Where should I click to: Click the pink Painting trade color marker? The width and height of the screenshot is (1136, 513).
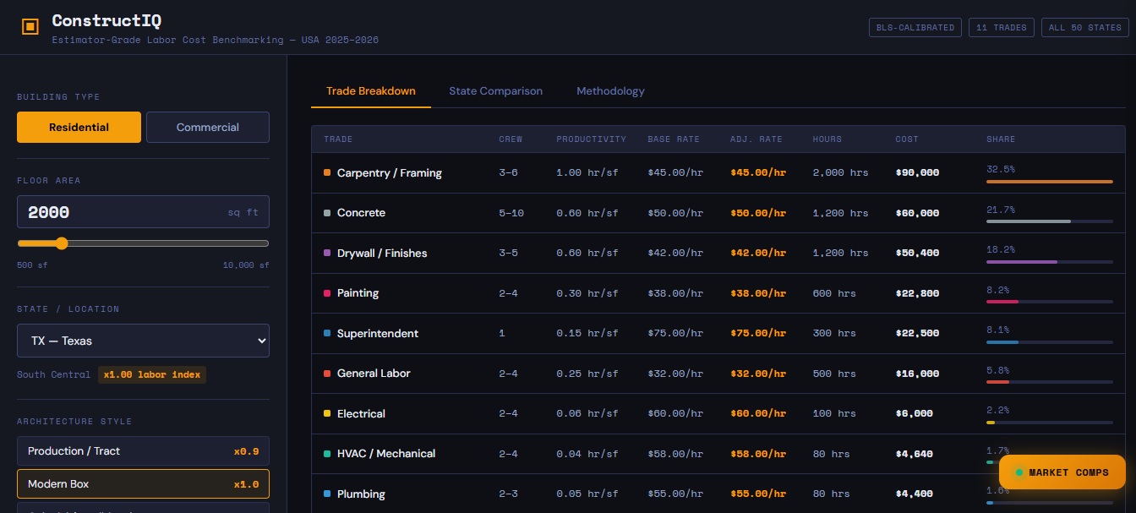pyautogui.click(x=327, y=293)
